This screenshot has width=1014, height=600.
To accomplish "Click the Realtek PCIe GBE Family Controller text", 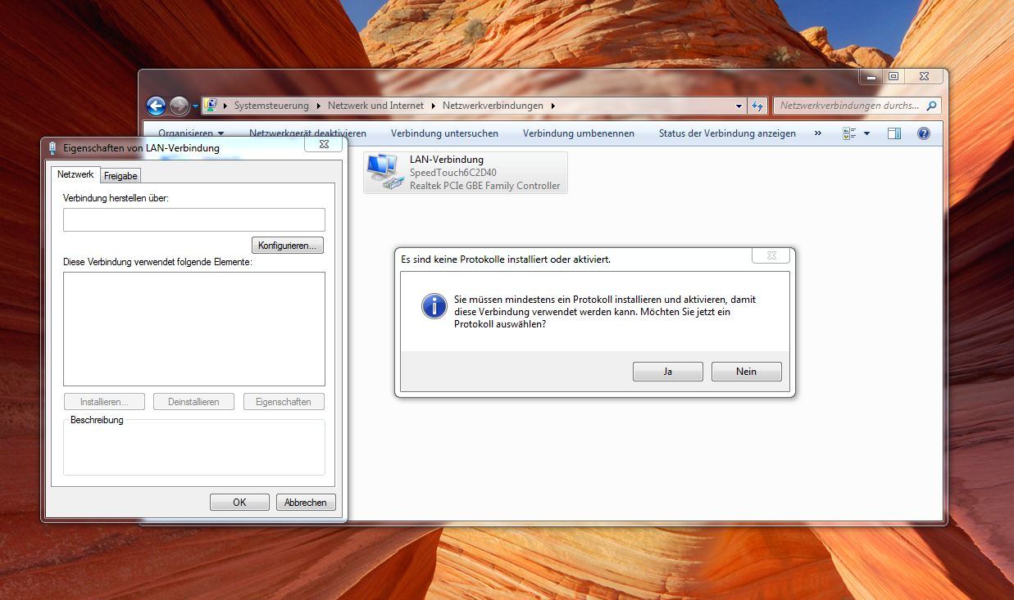I will pyautogui.click(x=484, y=186).
